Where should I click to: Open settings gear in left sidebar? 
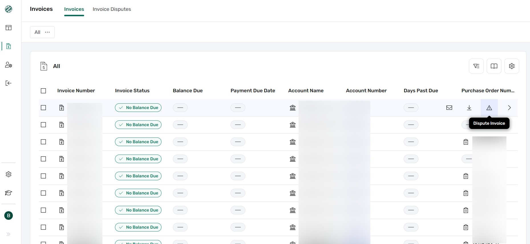tap(9, 174)
